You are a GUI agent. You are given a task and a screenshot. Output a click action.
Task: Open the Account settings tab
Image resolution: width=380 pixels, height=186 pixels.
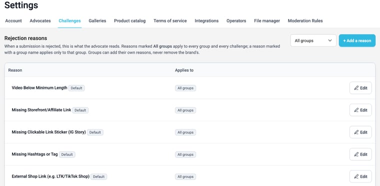click(13, 21)
